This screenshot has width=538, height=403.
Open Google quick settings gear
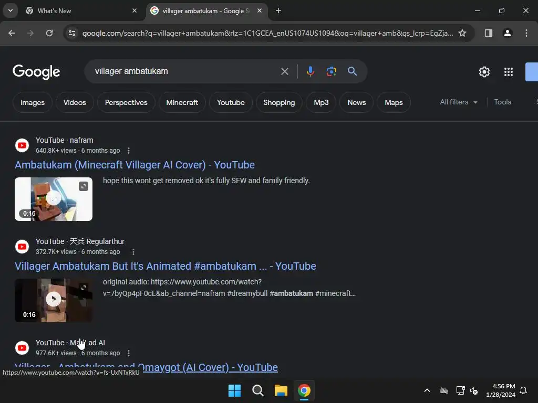tap(484, 72)
